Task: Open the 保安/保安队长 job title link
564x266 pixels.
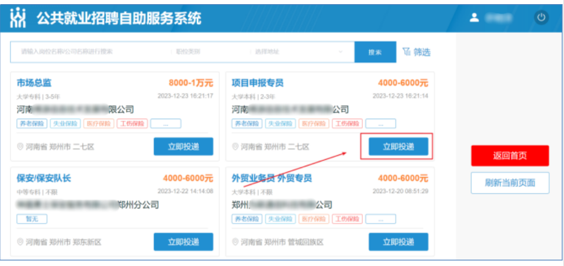Action: pos(44,178)
